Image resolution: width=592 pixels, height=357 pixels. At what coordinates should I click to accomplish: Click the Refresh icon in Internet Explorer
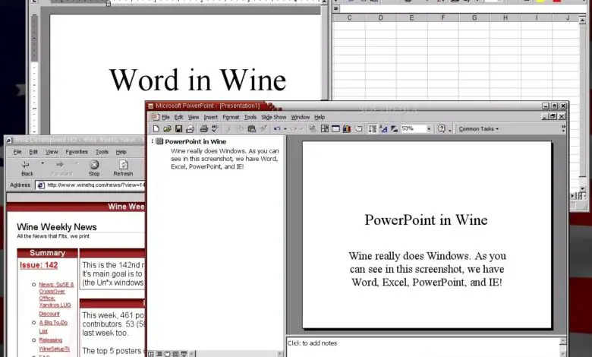(x=123, y=165)
